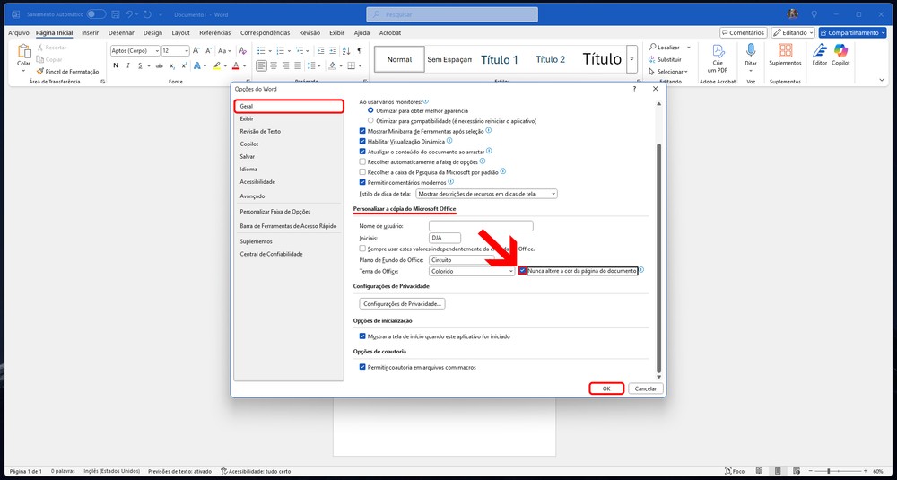
Task: Click the Pincel de Formatação icon
Action: click(x=39, y=72)
